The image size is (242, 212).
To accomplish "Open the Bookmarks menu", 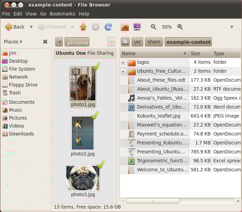I will [x=62, y=14].
